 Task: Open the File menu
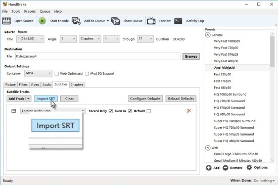tap(5, 11)
